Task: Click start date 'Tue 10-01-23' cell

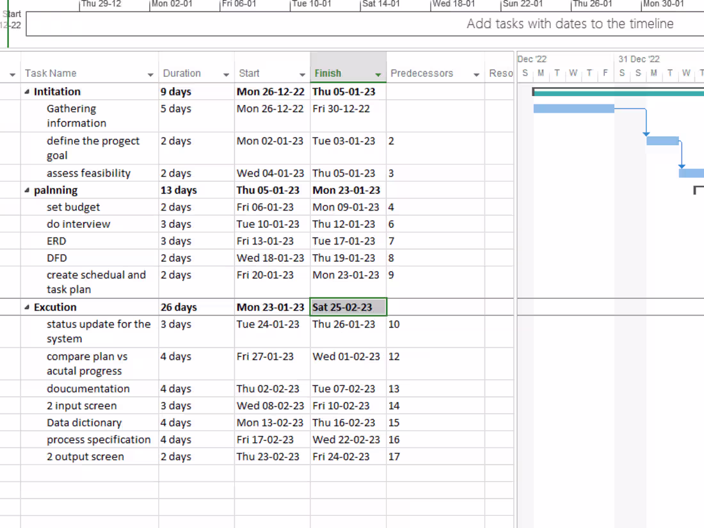Action: click(x=272, y=224)
